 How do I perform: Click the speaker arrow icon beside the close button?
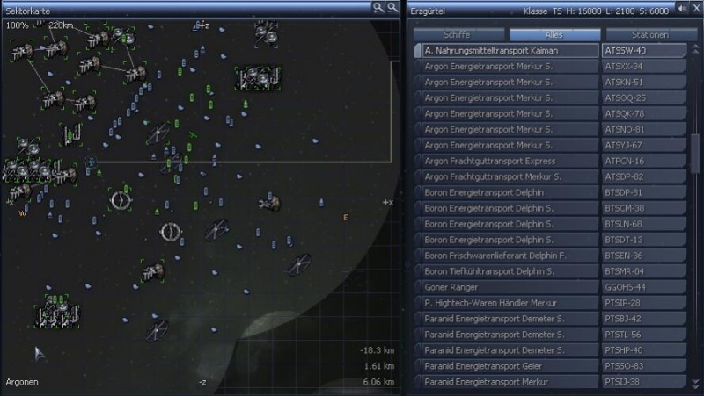[682, 8]
